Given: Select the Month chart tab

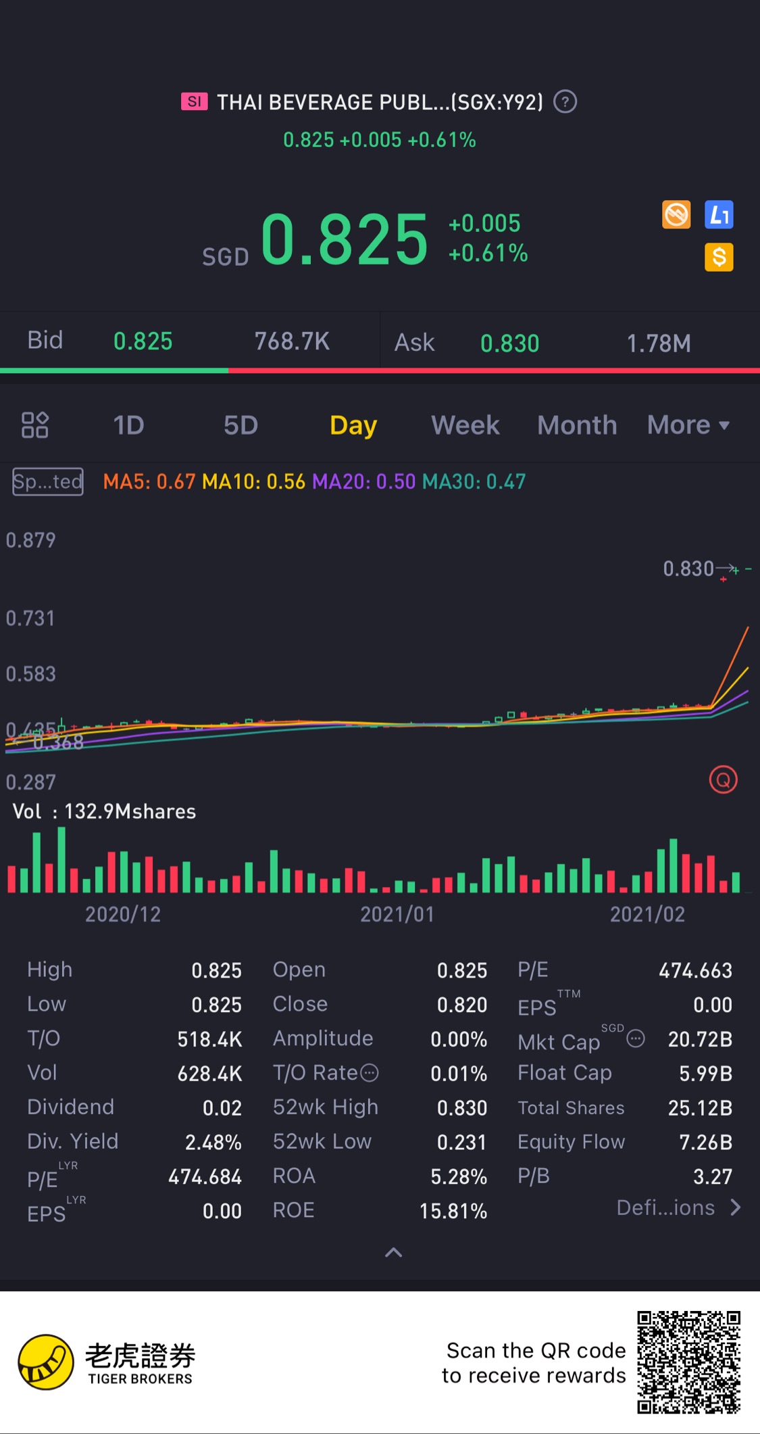Looking at the screenshot, I should (x=577, y=425).
